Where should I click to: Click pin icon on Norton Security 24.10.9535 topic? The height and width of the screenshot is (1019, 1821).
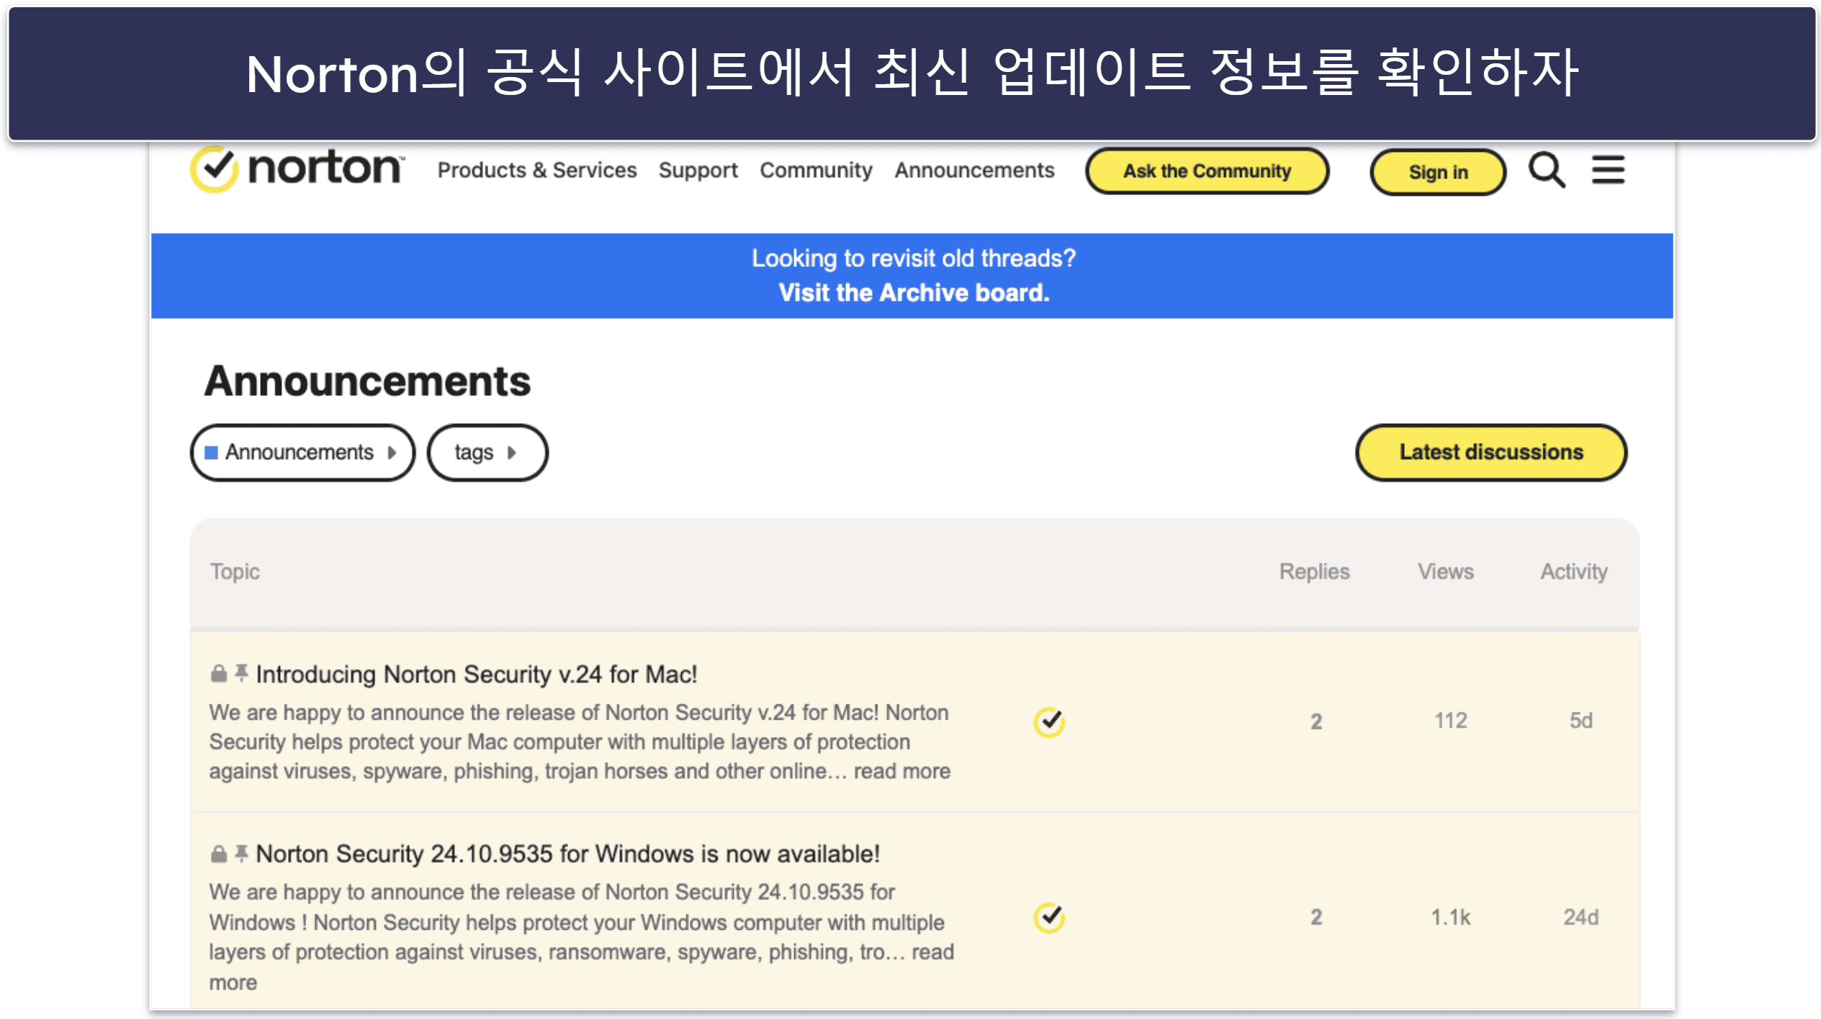click(x=241, y=853)
